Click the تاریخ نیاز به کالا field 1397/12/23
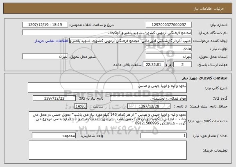This screenshot has height=167, width=236. tap(54, 98)
